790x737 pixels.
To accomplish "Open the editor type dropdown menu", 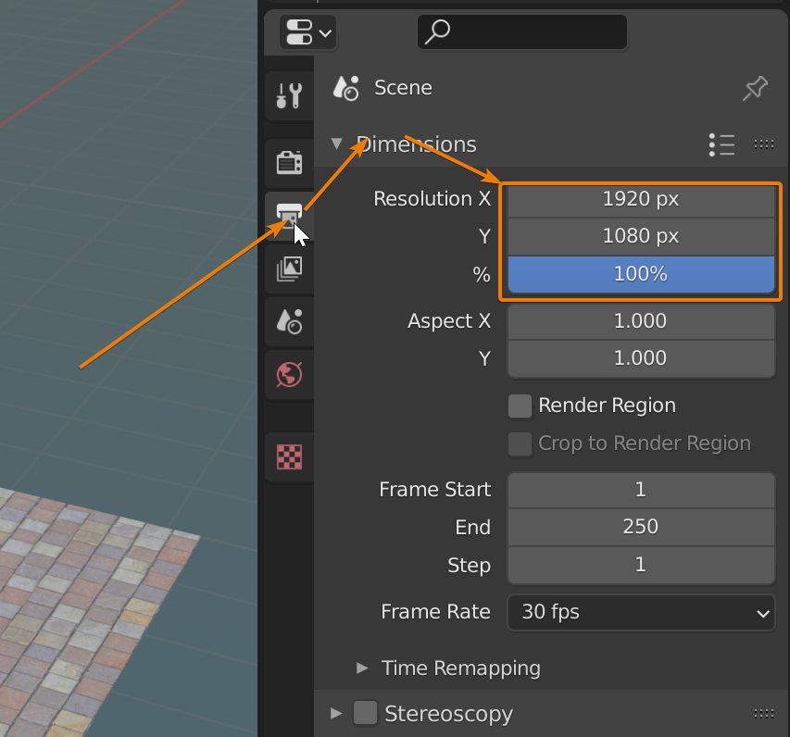I will (307, 33).
